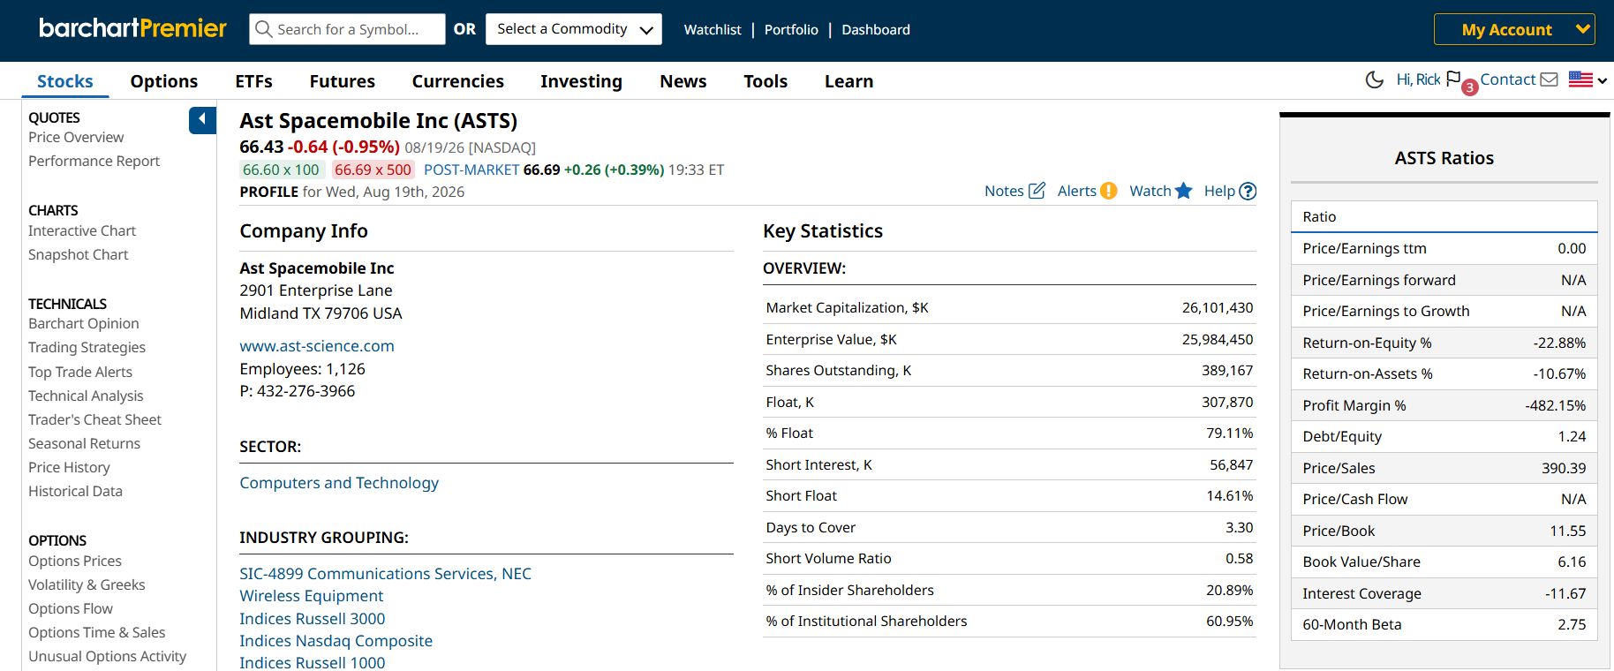
Task: Open Computers and Technology sector link
Action: tap(339, 483)
